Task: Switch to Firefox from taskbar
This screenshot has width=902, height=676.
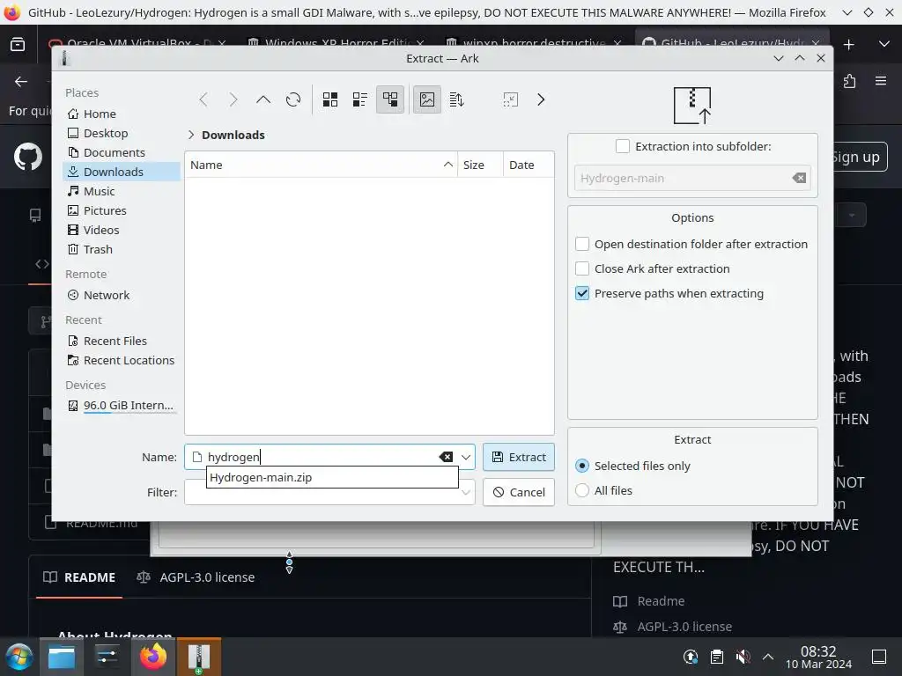Action: click(x=153, y=657)
